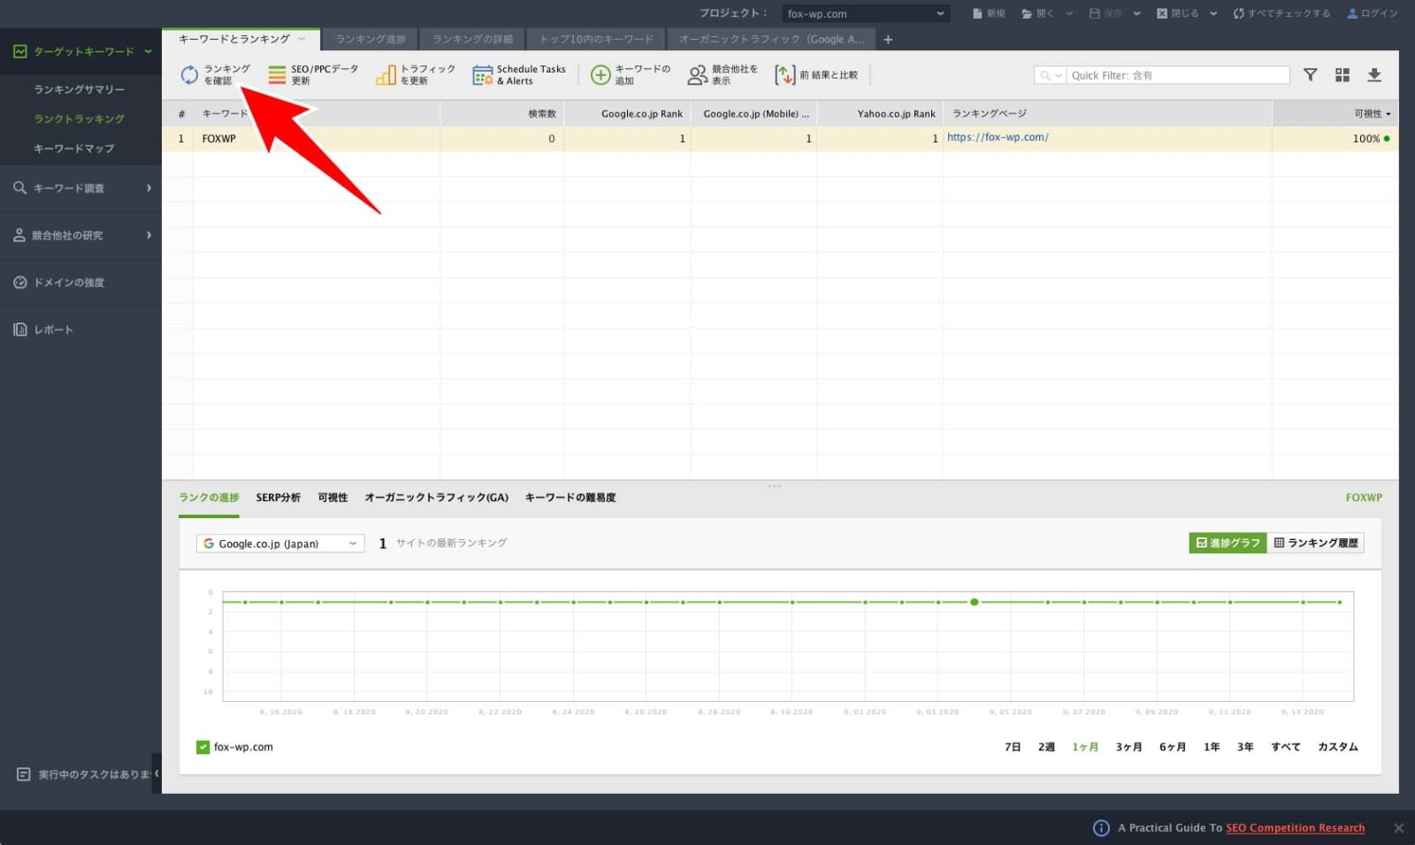
Task: Select キーワードマップ in sidebar
Action: 73,148
